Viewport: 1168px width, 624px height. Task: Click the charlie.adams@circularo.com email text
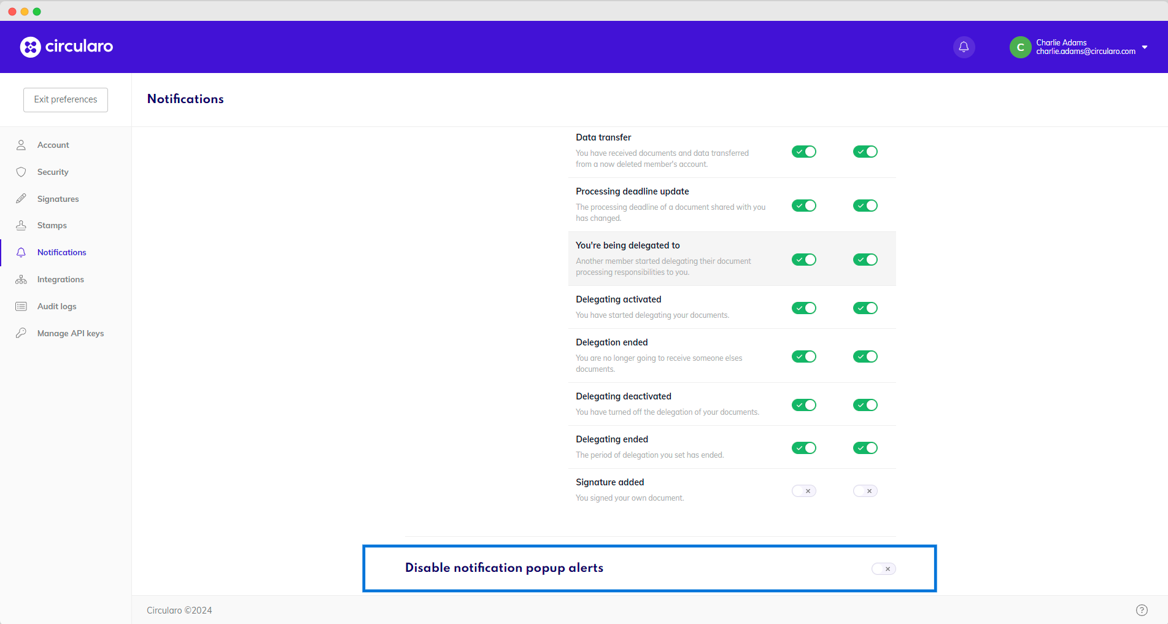(1085, 52)
